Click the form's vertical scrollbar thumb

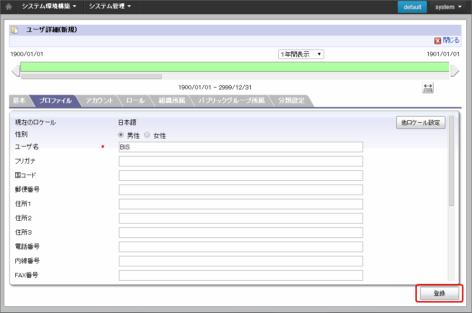point(451,161)
